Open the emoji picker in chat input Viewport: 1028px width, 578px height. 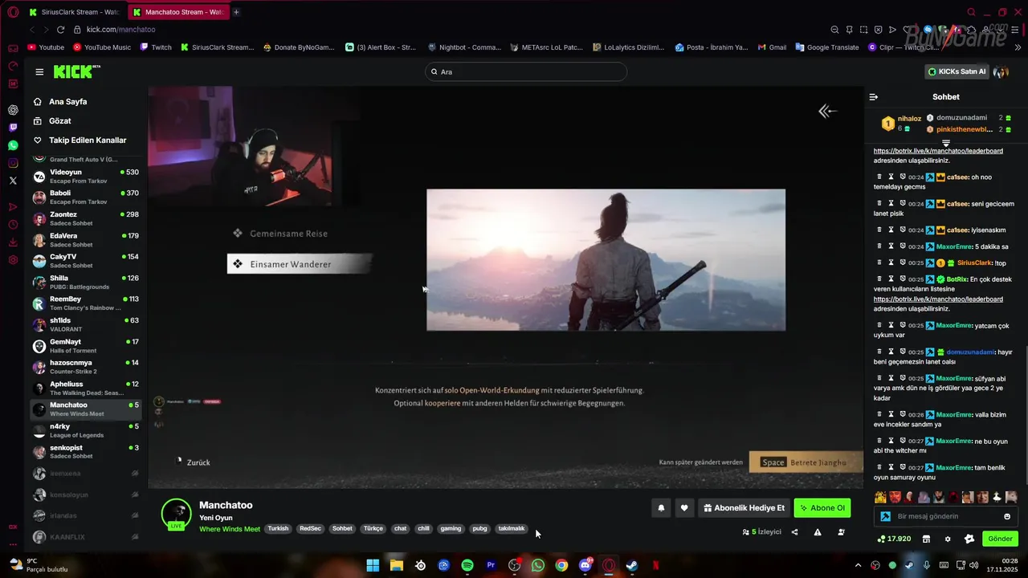[x=1007, y=516]
